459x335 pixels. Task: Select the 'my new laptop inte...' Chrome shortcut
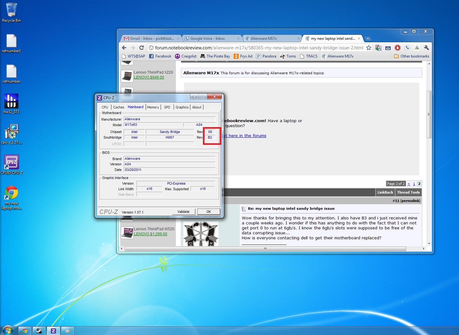tap(11, 198)
